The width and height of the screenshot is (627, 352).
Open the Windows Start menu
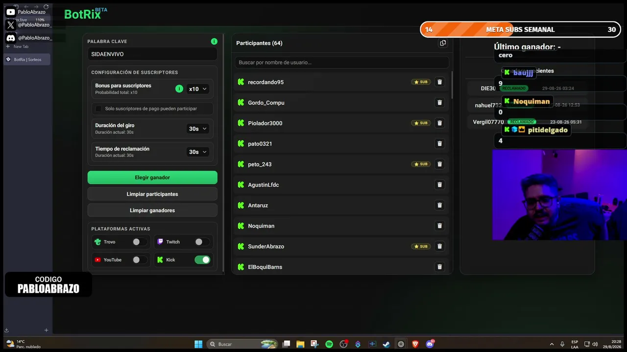click(198, 344)
